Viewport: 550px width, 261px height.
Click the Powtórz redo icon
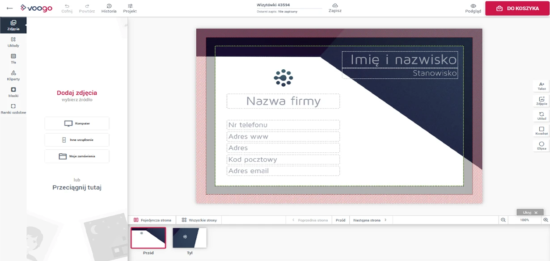click(87, 6)
